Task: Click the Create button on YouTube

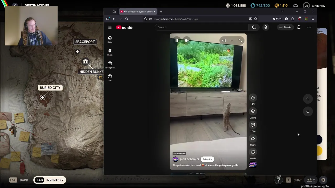Action: (285, 27)
